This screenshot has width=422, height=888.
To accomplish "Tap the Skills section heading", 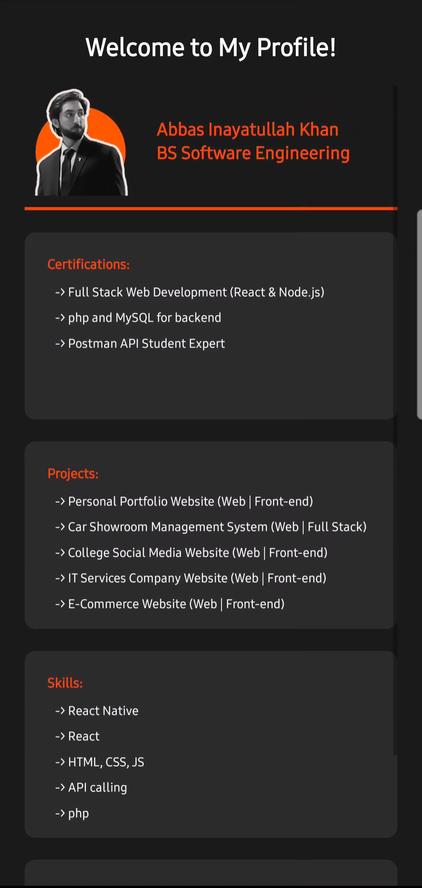I will click(x=65, y=683).
